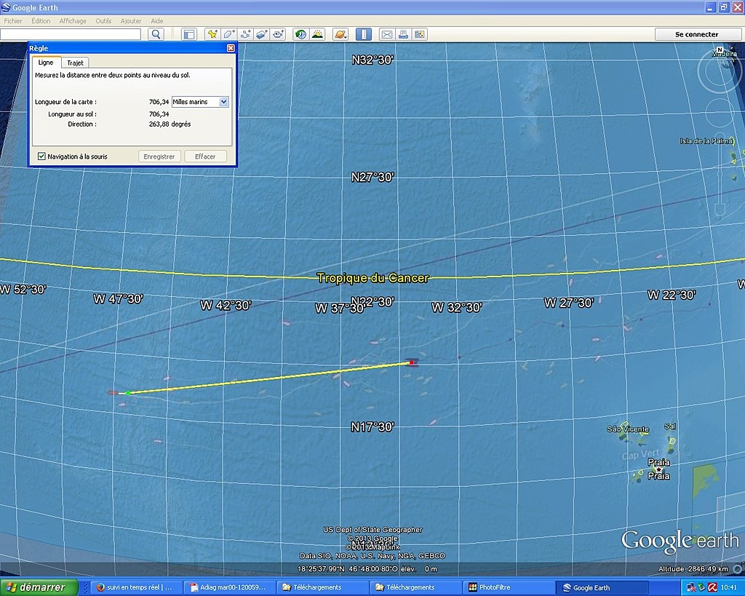
Task: Click the ruler tool icon
Action: (363, 34)
